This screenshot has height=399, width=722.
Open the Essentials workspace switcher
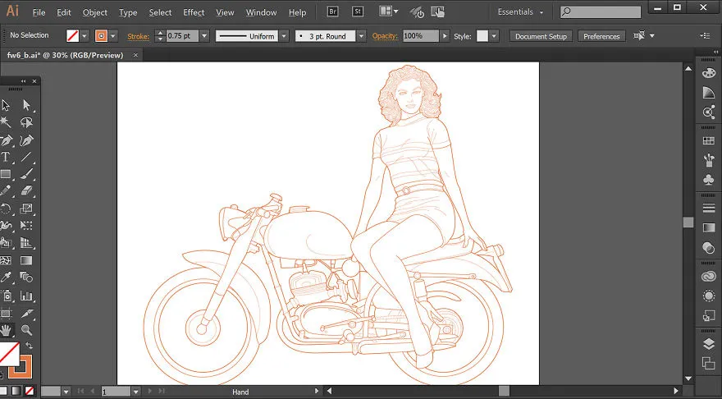[520, 12]
